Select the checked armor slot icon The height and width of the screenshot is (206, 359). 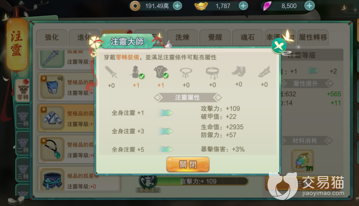161,72
